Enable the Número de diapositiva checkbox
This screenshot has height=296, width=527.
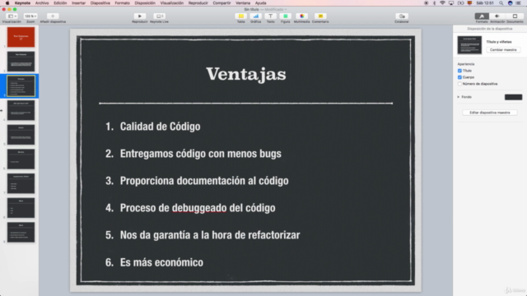(459, 84)
